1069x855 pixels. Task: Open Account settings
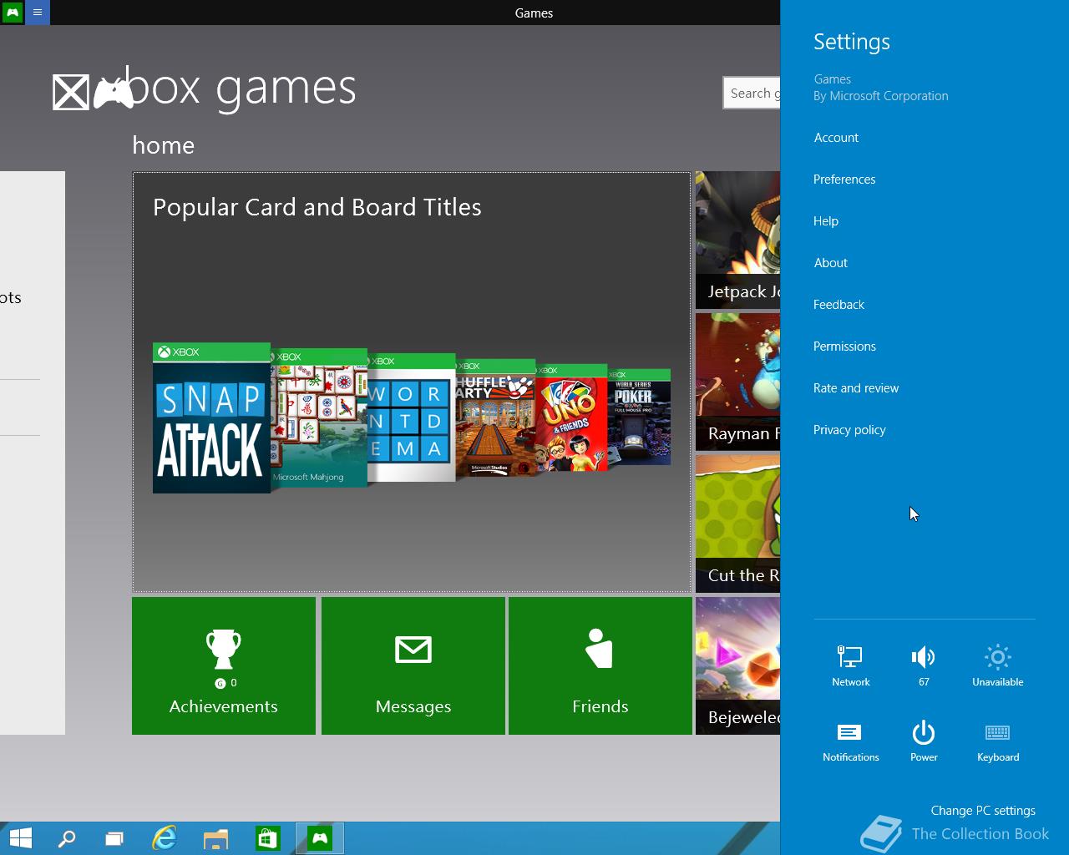coord(836,138)
